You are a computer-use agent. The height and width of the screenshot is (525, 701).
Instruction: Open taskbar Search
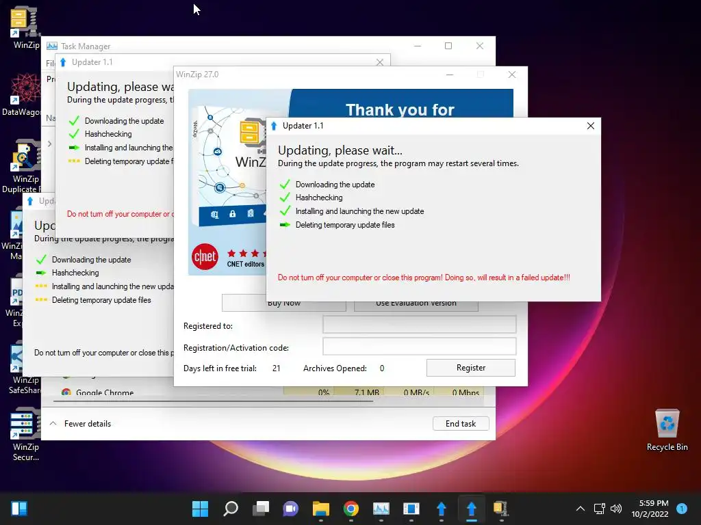pos(231,509)
